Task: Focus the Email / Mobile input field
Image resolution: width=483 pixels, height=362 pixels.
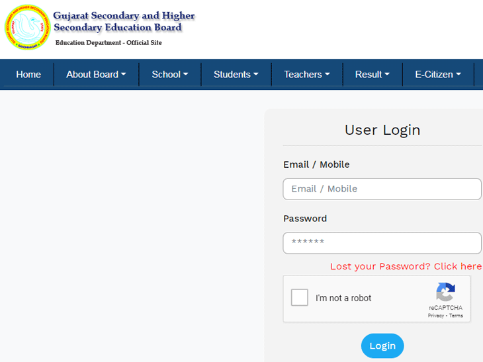Action: 382,189
